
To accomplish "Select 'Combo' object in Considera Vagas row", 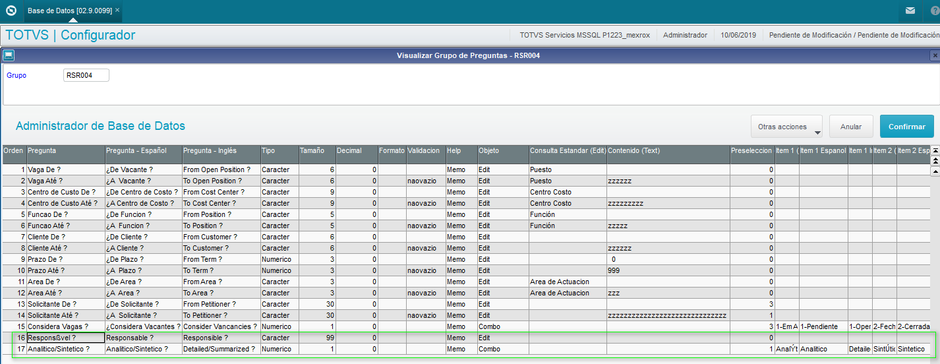I will pyautogui.click(x=502, y=326).
